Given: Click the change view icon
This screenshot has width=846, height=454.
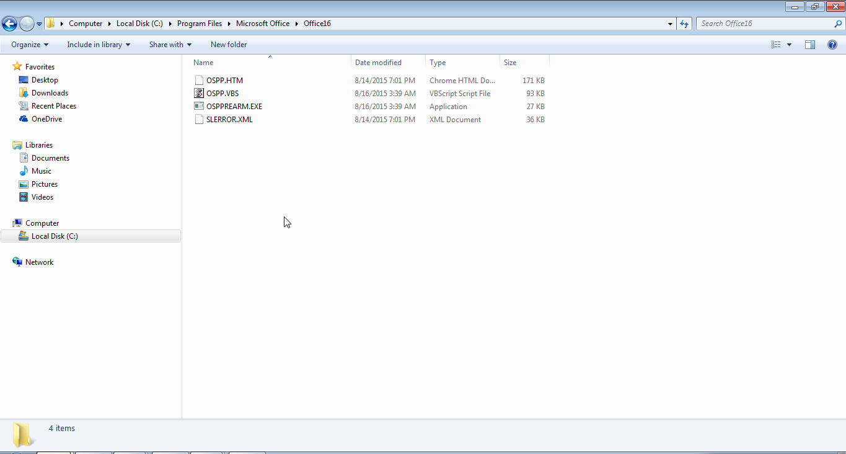Looking at the screenshot, I should (x=776, y=45).
